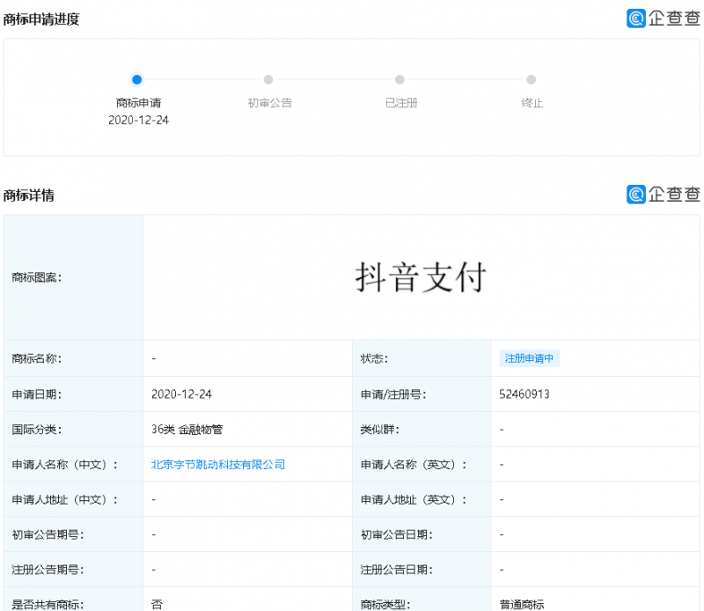Click the 初审公告期号 field label
Viewport: 704px width, 611px height.
click(x=48, y=534)
